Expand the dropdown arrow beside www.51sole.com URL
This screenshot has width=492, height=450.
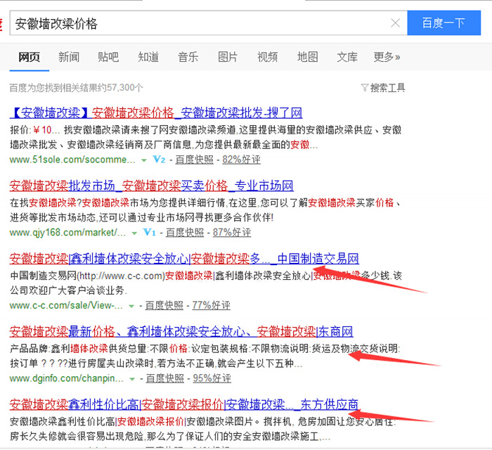(144, 160)
